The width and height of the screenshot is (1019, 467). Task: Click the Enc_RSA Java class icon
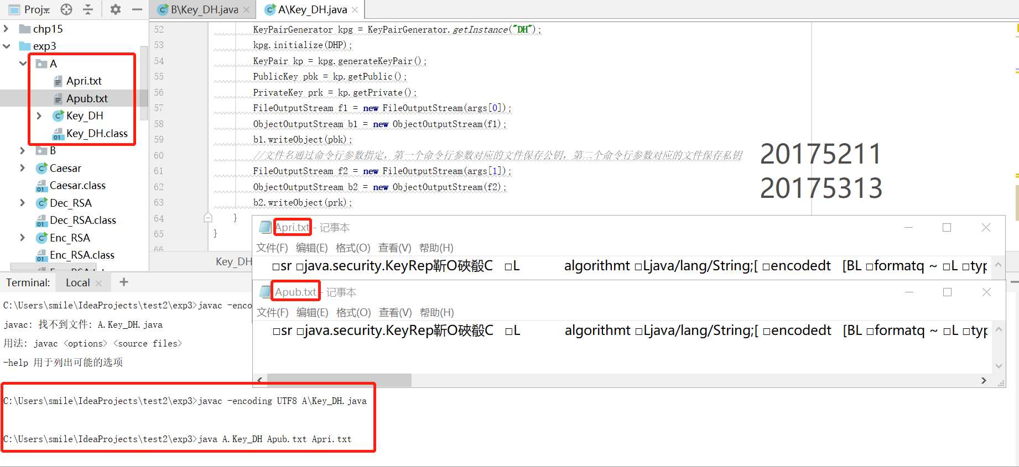[x=41, y=238]
